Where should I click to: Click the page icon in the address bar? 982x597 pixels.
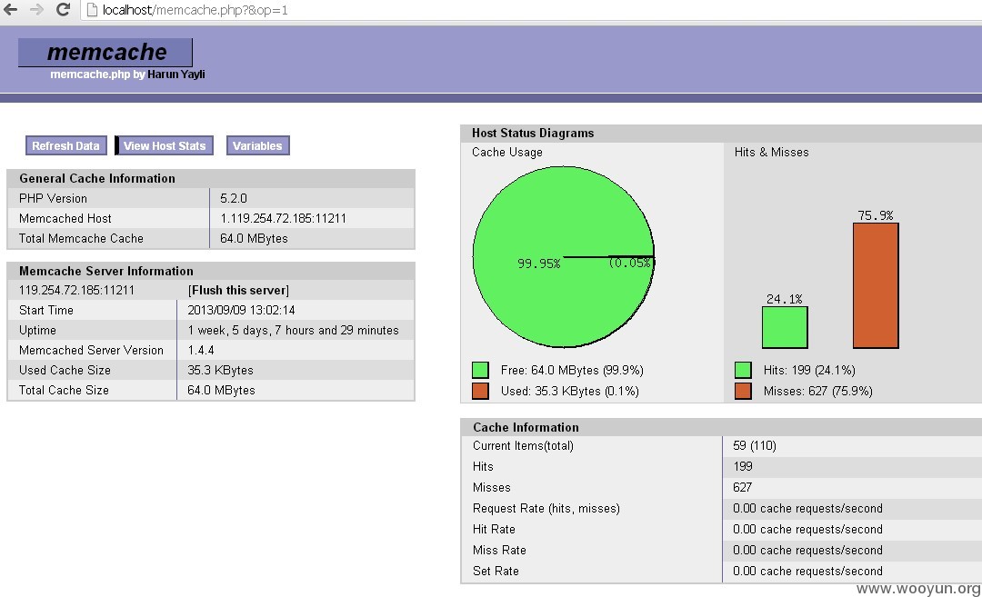coord(92,9)
